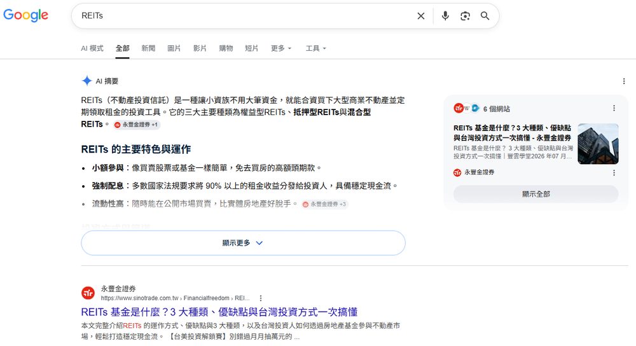This screenshot has height=346, width=636.
Task: Click stacked site favicons in sources panel
Action: click(x=466, y=108)
